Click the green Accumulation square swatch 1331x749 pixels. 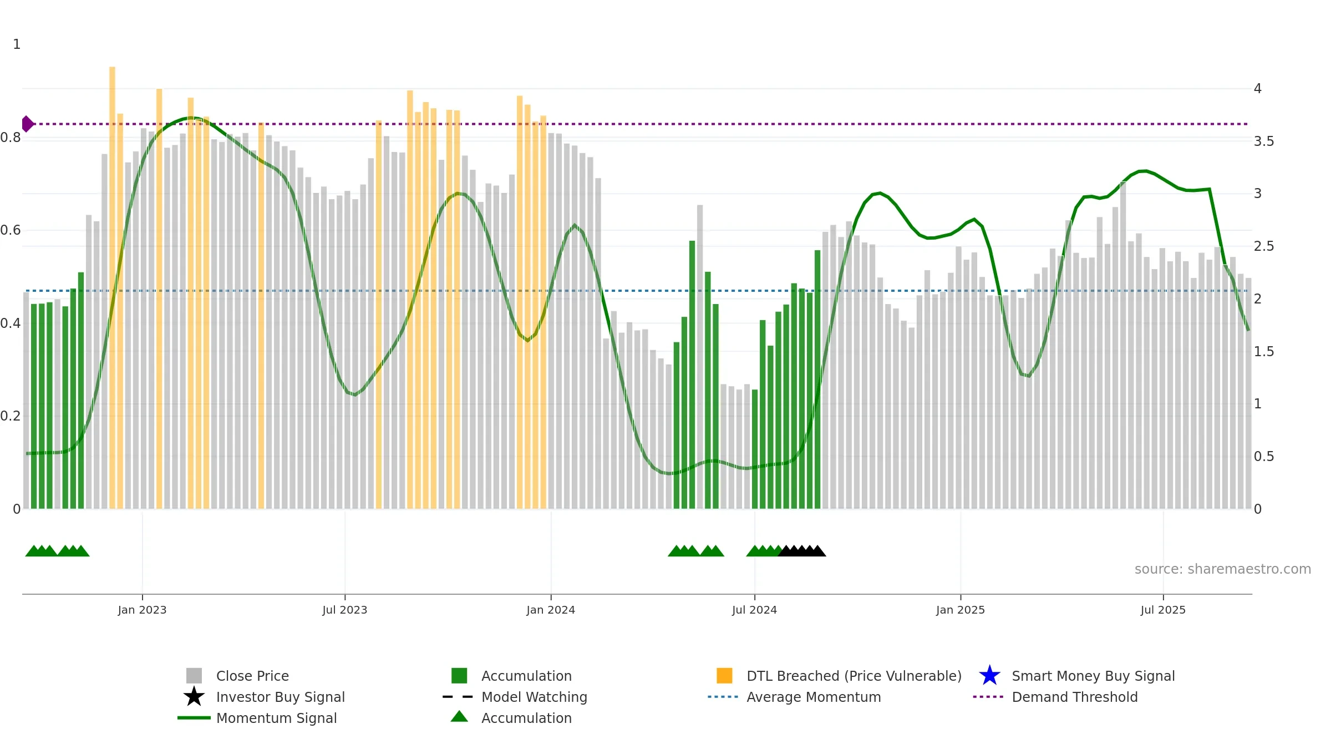[459, 676]
